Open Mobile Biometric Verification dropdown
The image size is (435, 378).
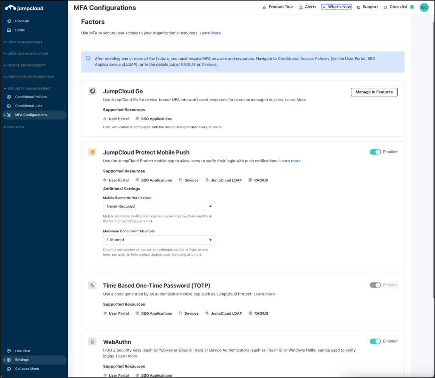(x=159, y=206)
